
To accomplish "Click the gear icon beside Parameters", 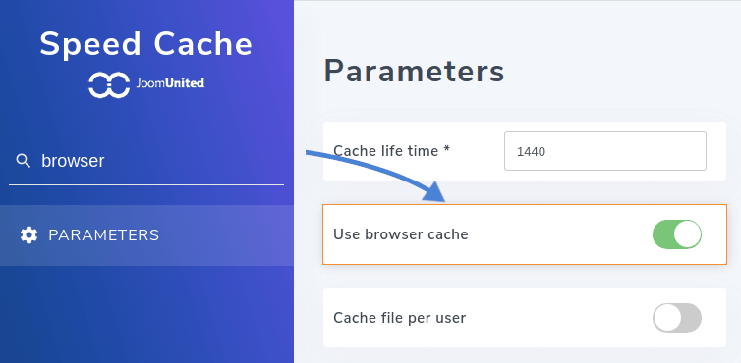I will click(x=28, y=235).
